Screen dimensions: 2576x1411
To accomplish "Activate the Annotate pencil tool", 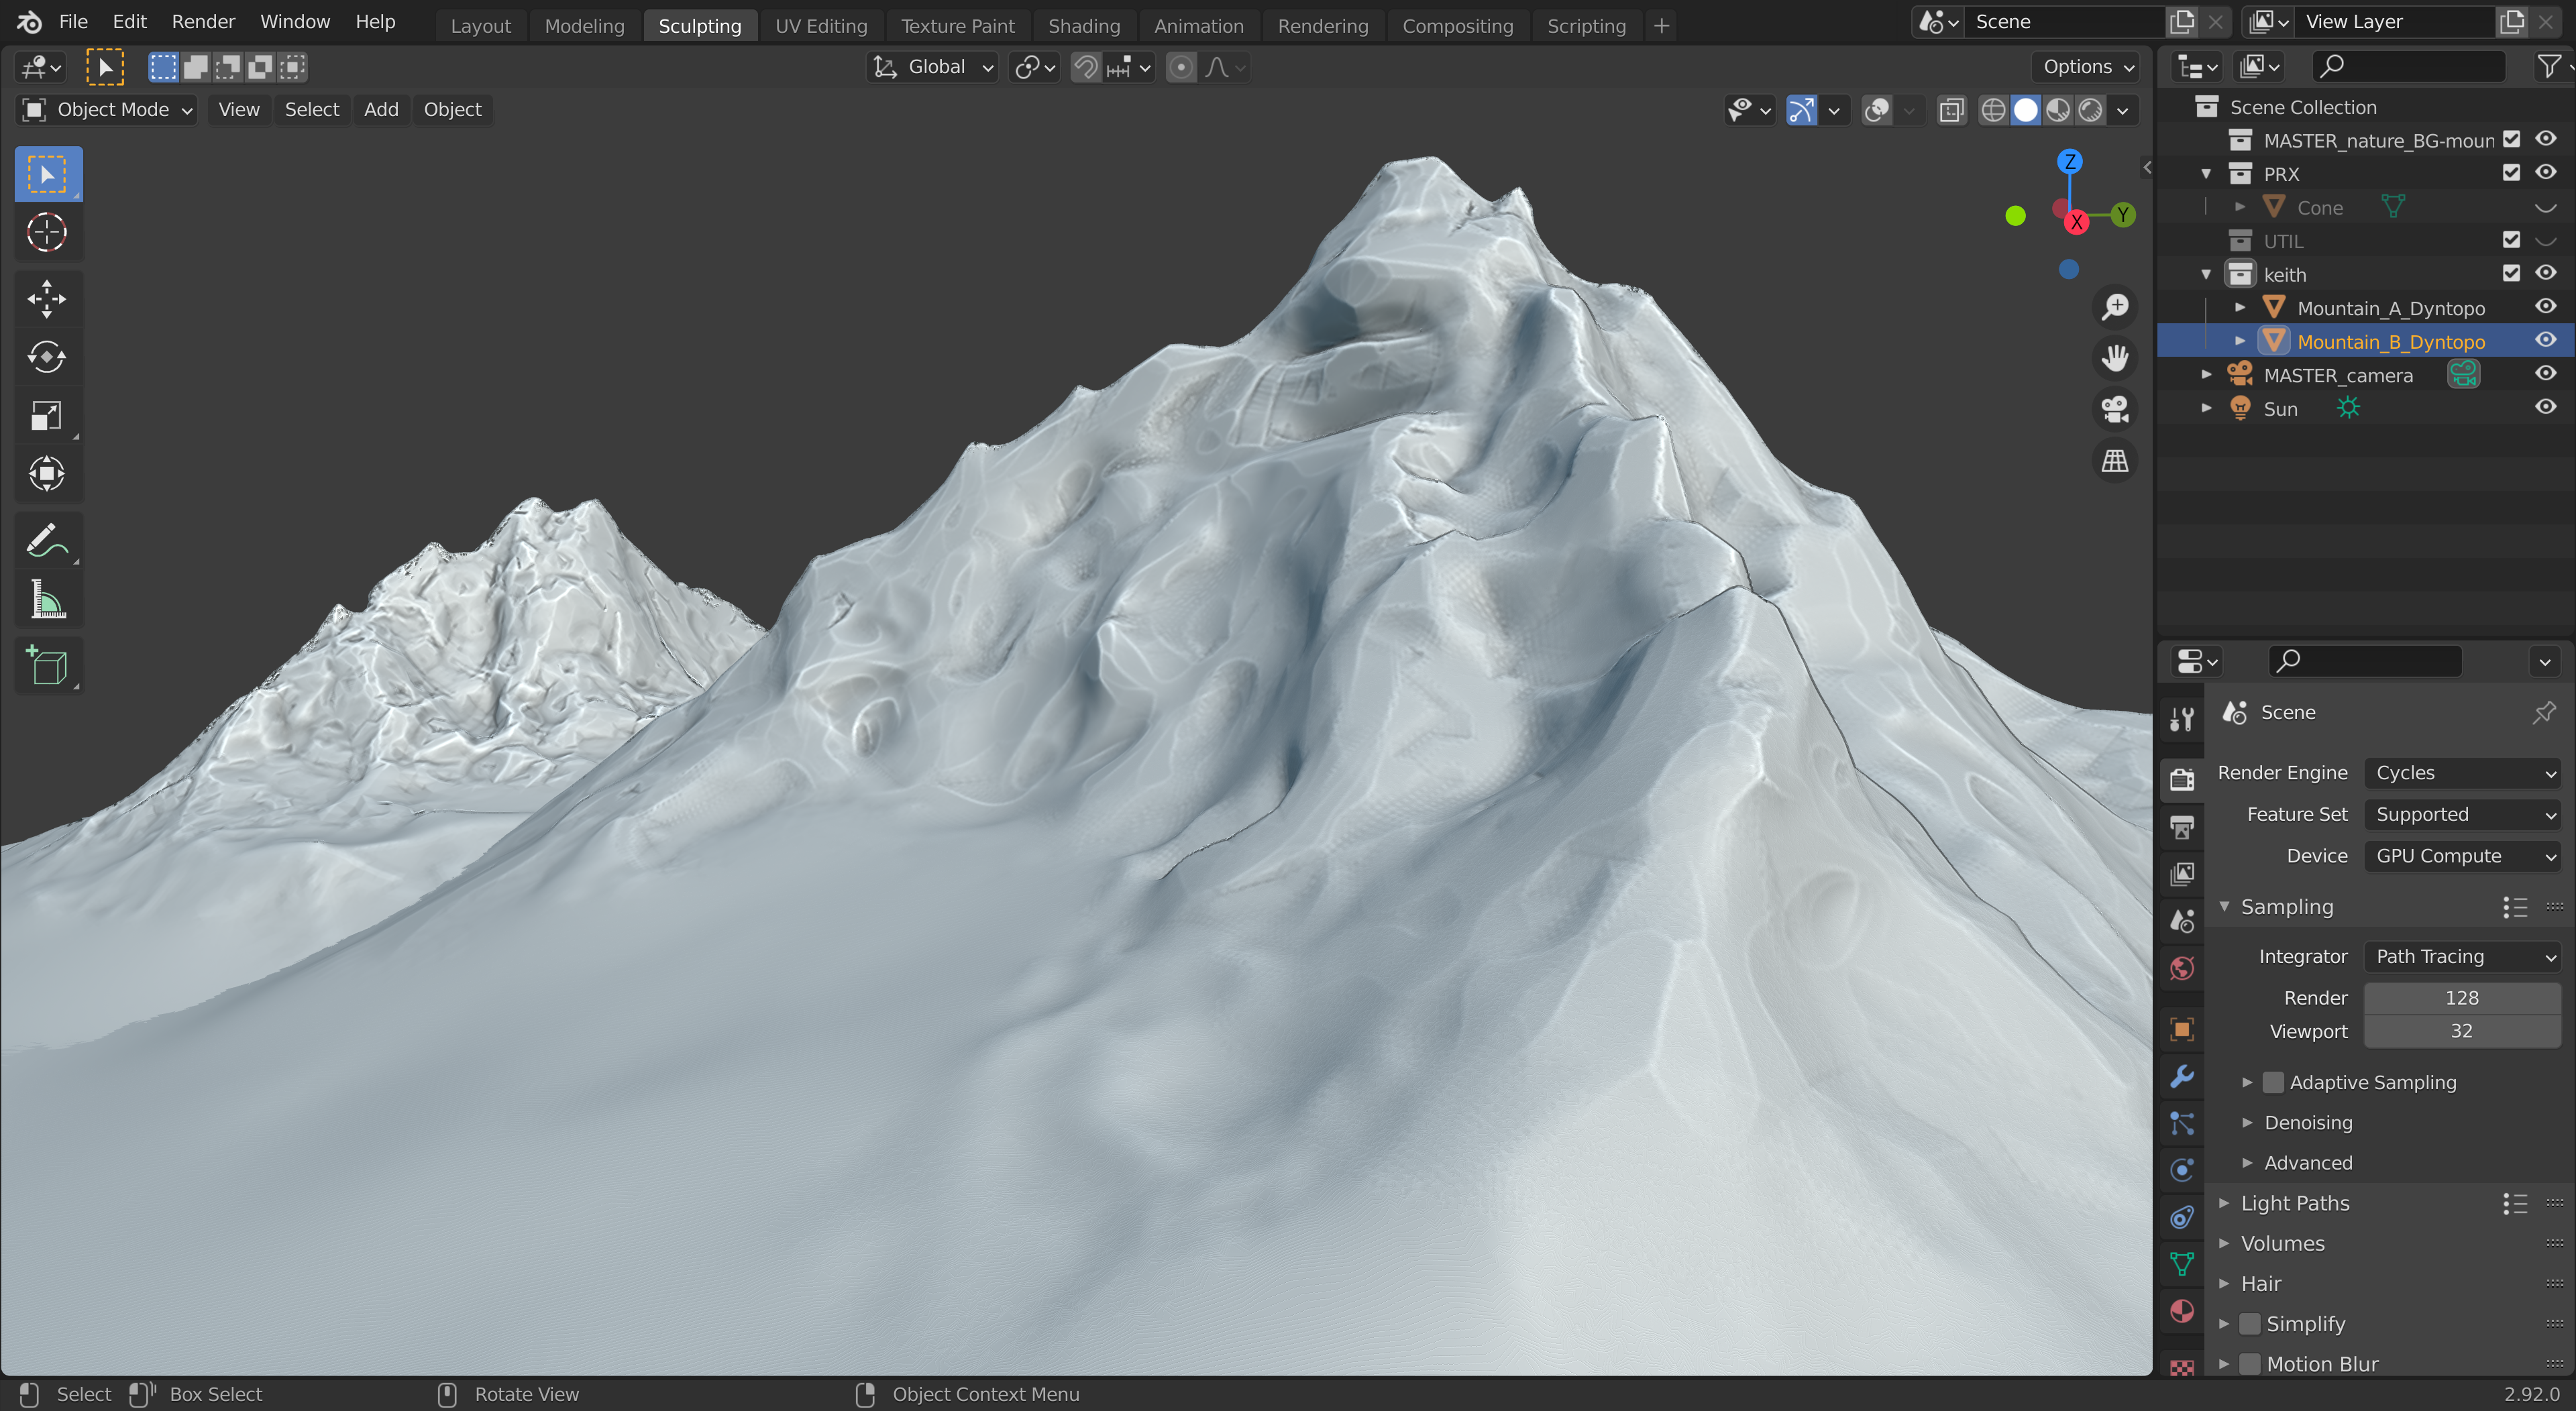I will pyautogui.click(x=46, y=541).
